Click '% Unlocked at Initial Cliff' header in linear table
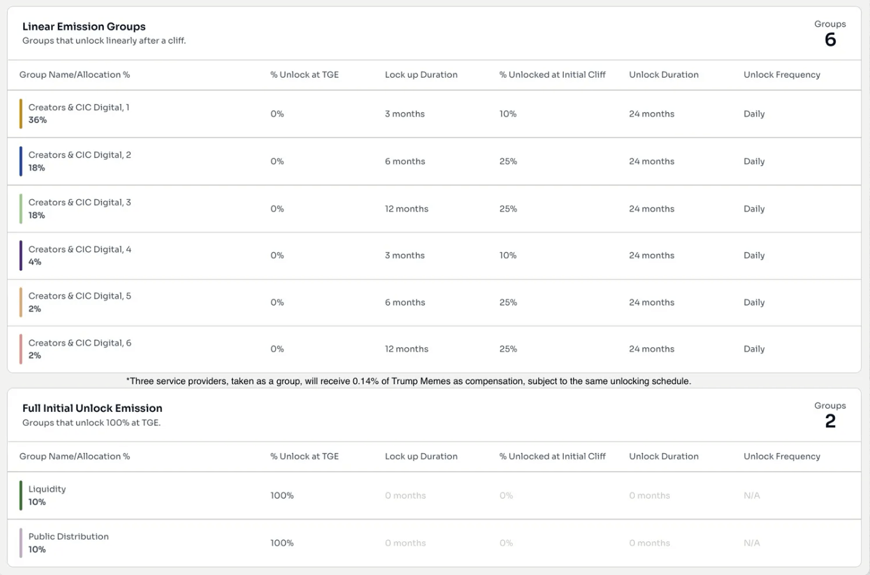The height and width of the screenshot is (575, 870). pos(552,75)
